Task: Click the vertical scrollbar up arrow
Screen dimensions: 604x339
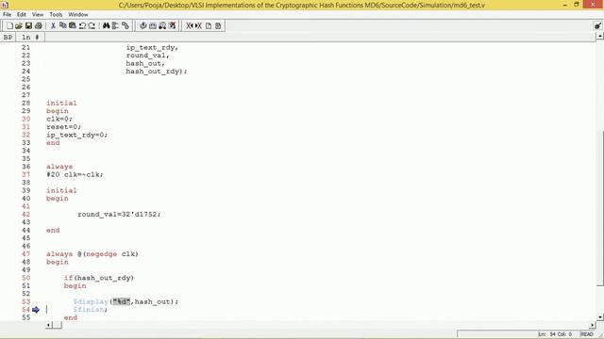Action: (x=600, y=36)
